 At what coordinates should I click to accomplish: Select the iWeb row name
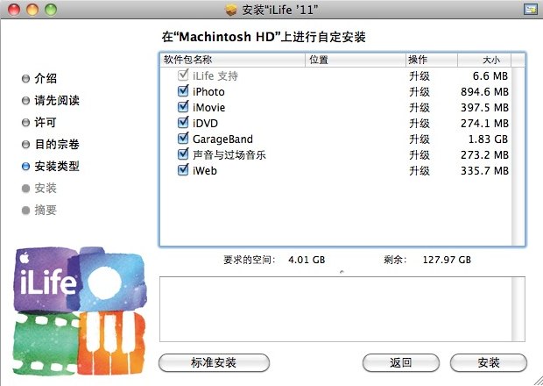205,171
